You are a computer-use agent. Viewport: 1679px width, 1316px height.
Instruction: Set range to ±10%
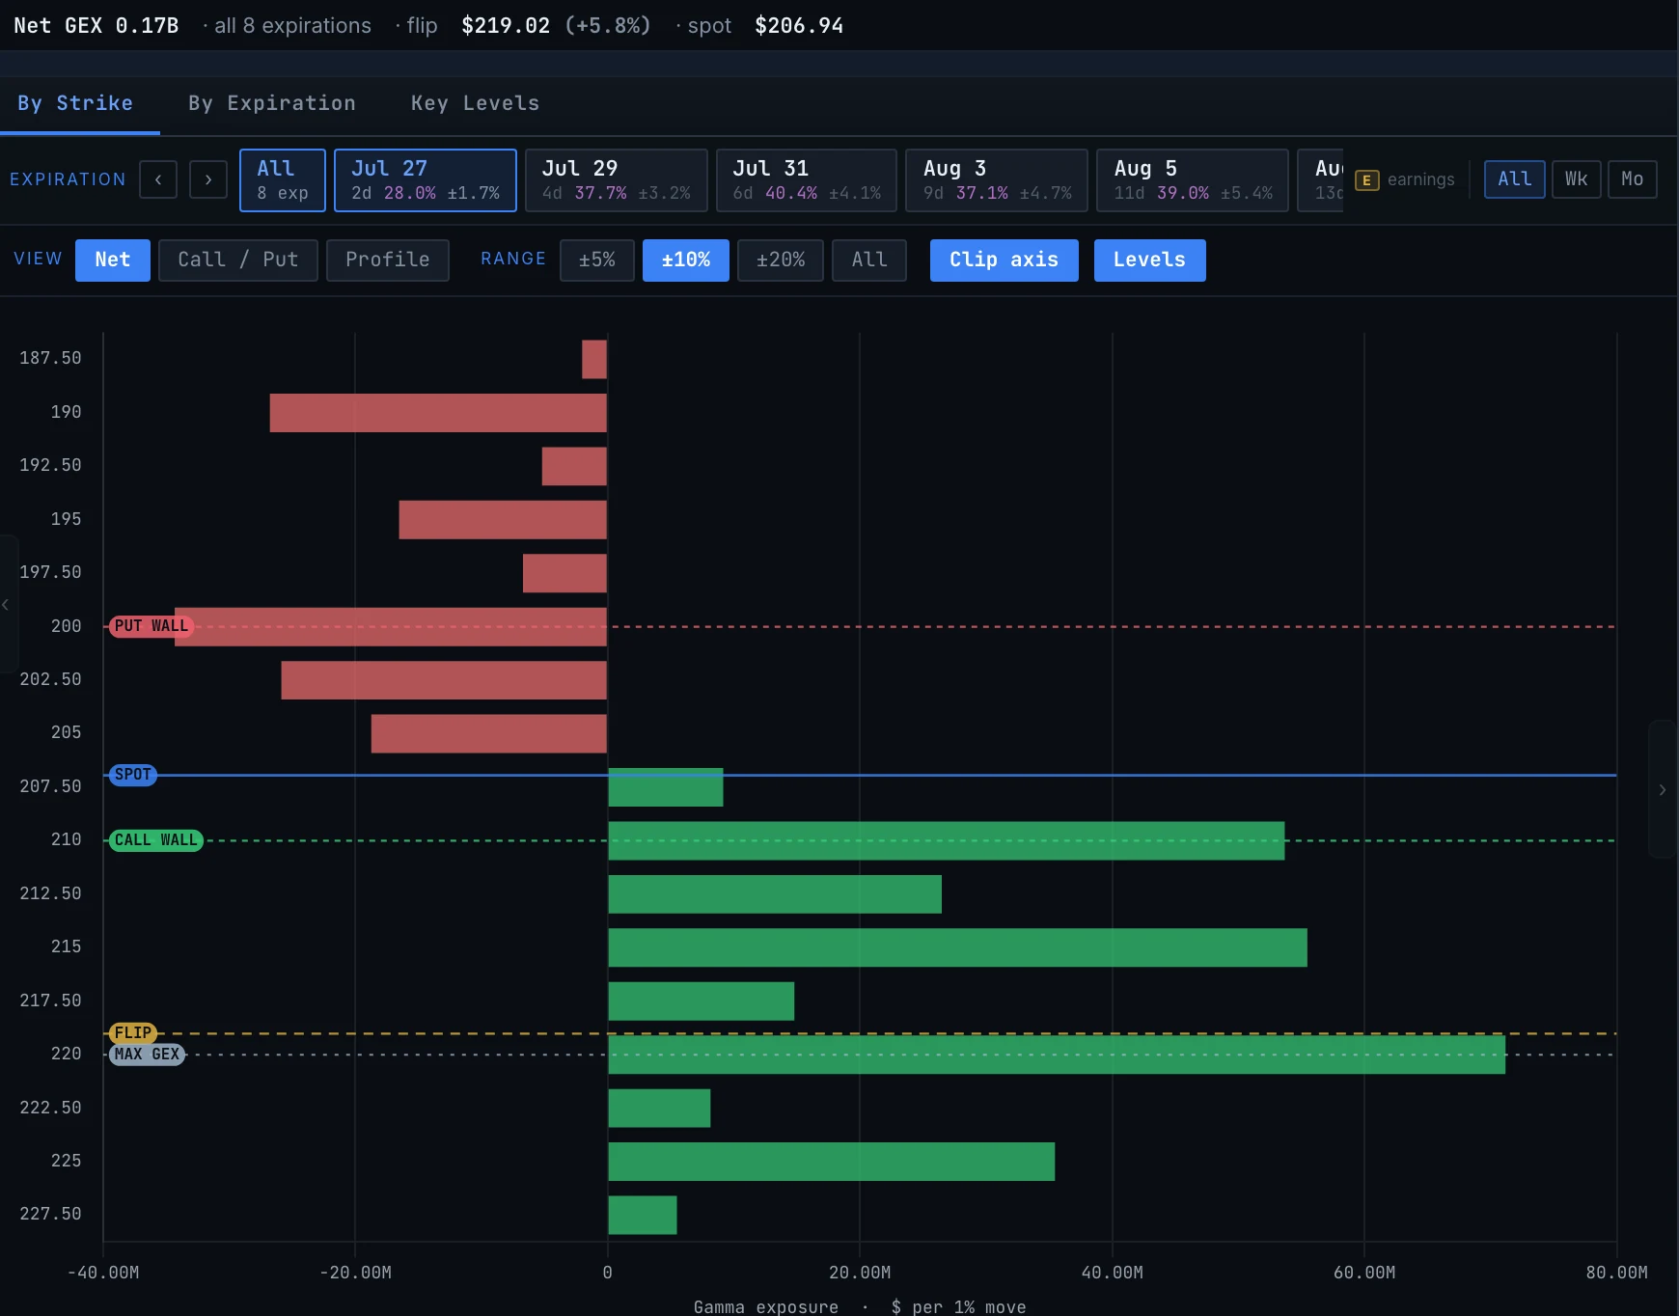[x=686, y=260]
